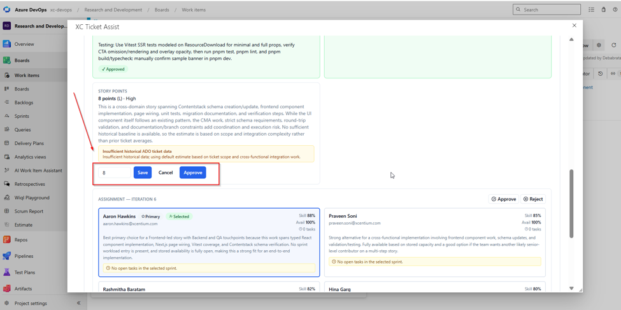Click the dialog vertical scrollbar thumb
Screen dimensions: 621x310
(571, 204)
